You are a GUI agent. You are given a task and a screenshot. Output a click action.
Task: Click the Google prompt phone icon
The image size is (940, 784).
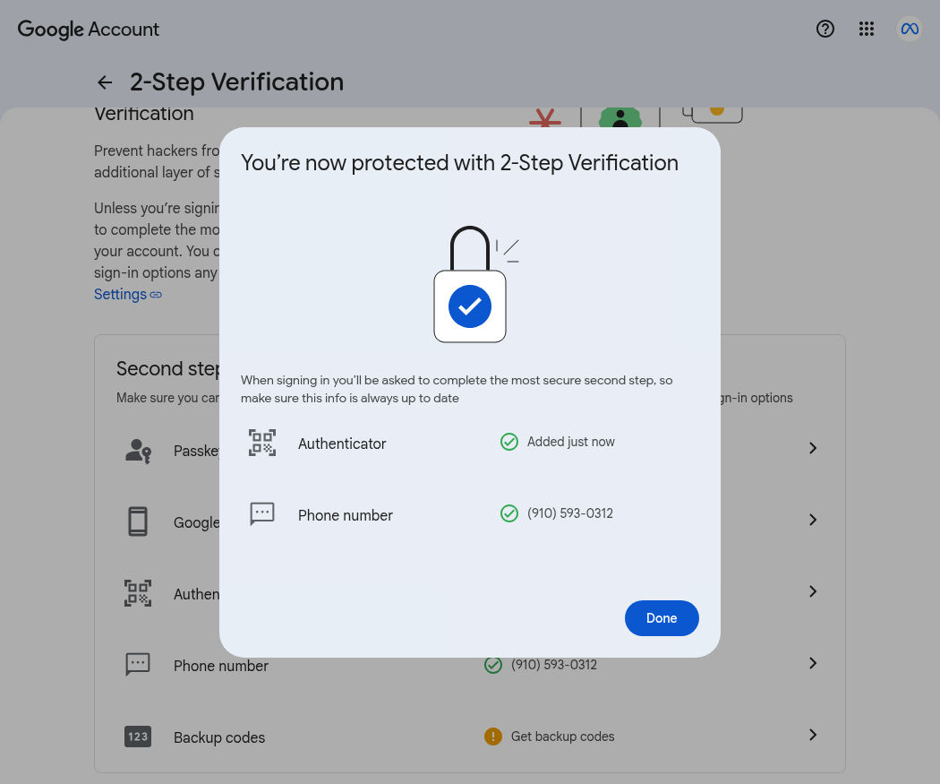click(x=138, y=521)
